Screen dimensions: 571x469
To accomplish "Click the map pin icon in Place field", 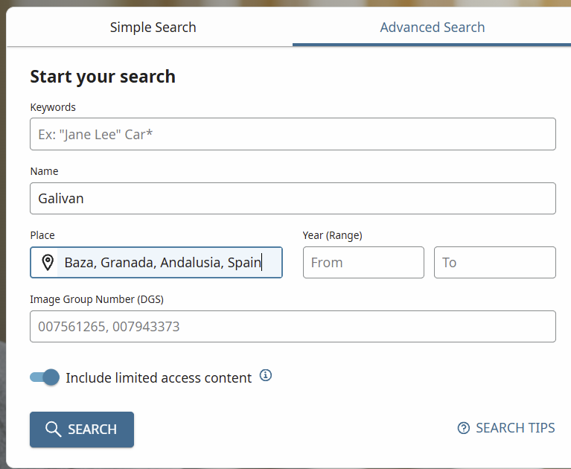I will (48, 263).
